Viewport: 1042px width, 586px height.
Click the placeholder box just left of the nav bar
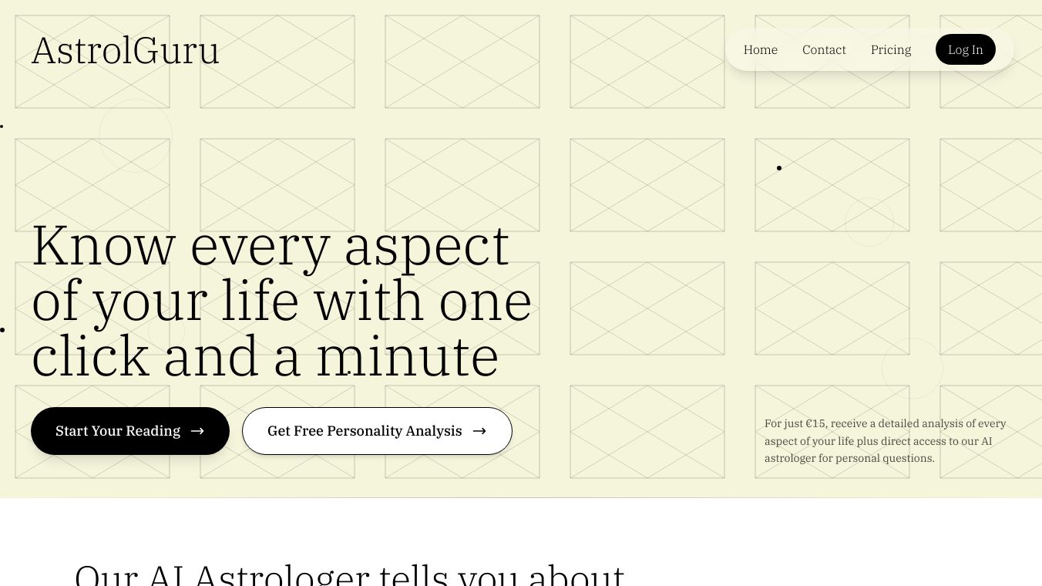pyautogui.click(x=647, y=62)
